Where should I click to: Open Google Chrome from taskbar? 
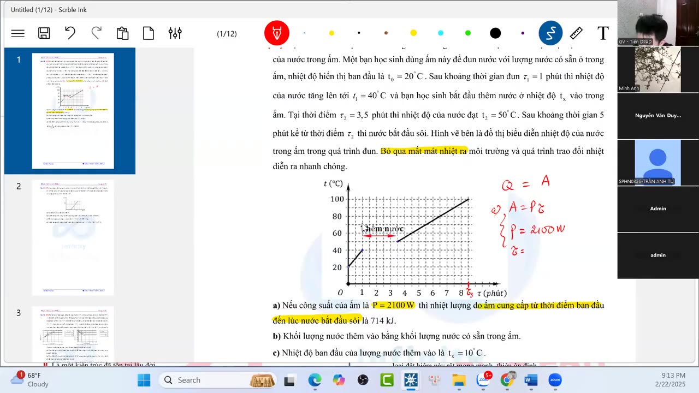[507, 380]
